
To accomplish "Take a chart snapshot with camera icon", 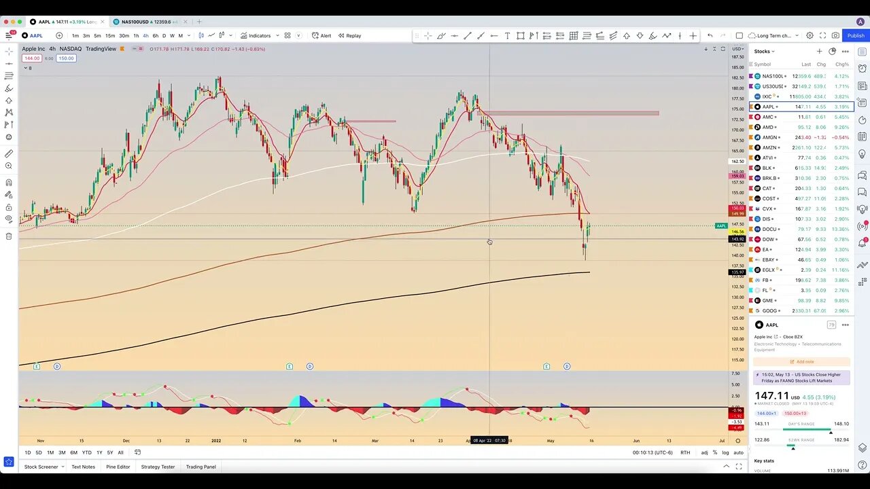I will 835,35.
